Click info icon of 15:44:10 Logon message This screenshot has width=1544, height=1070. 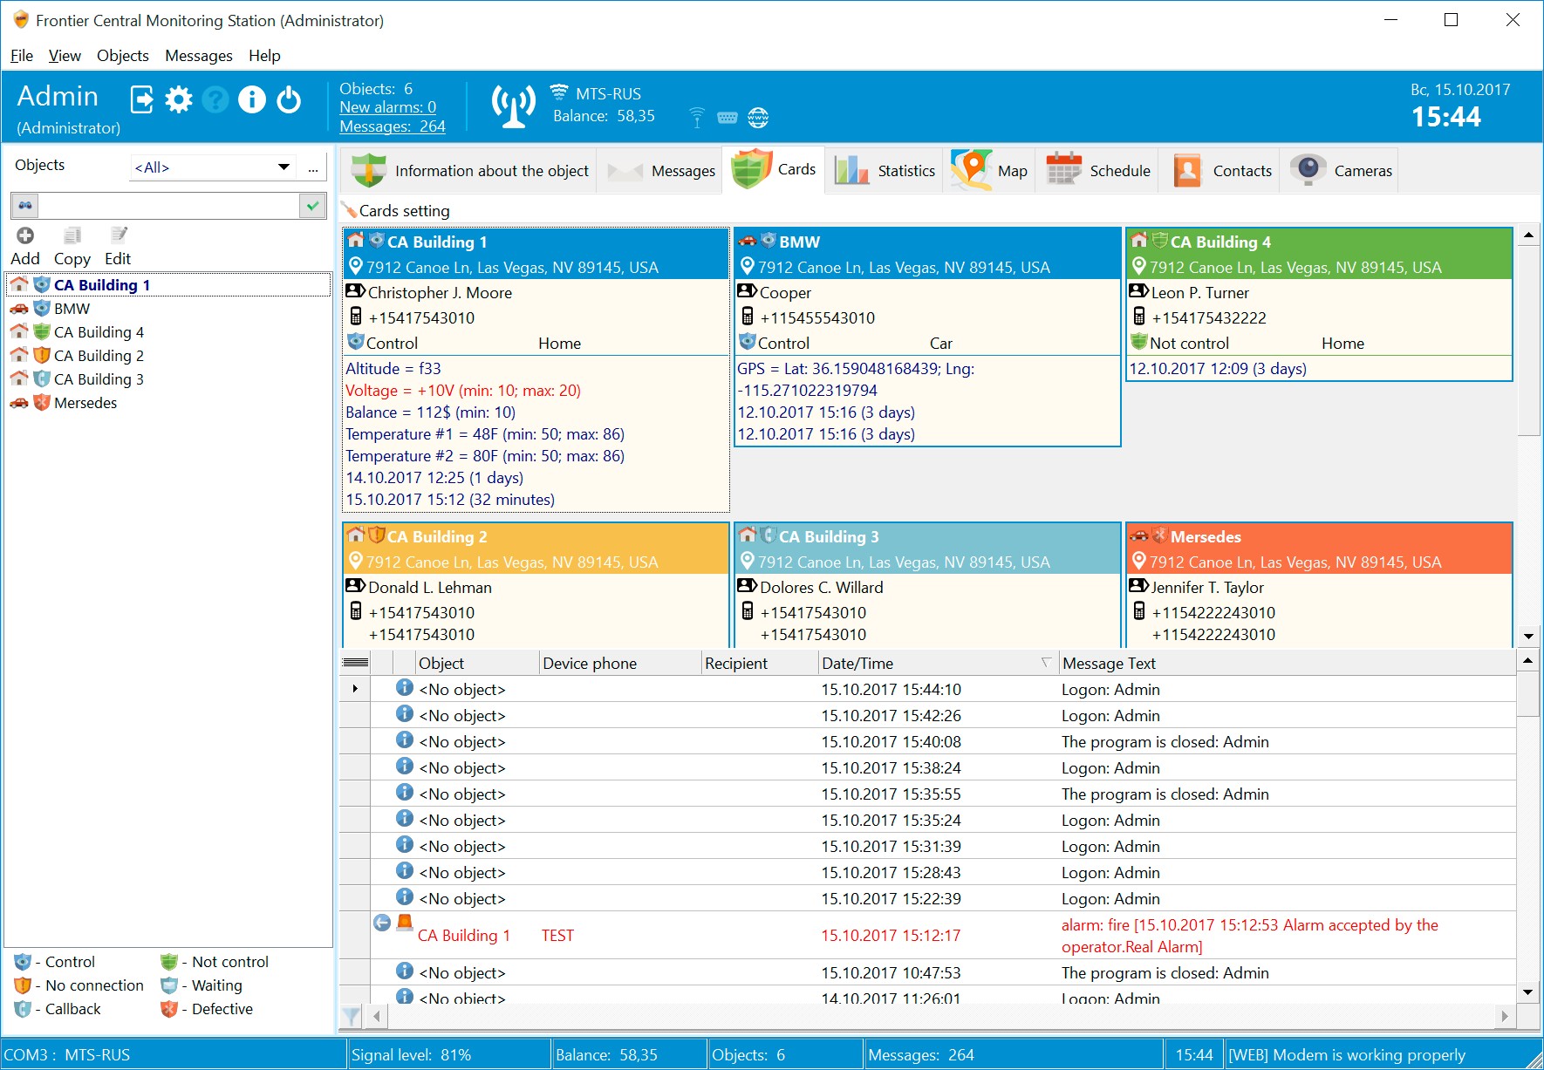coord(404,687)
